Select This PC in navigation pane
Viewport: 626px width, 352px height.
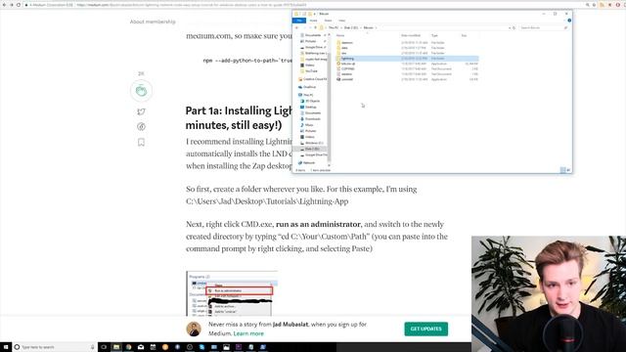[308, 95]
